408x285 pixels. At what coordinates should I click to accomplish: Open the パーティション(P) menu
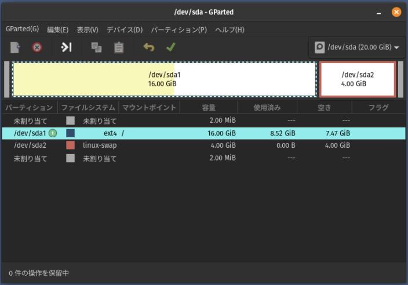coord(178,30)
